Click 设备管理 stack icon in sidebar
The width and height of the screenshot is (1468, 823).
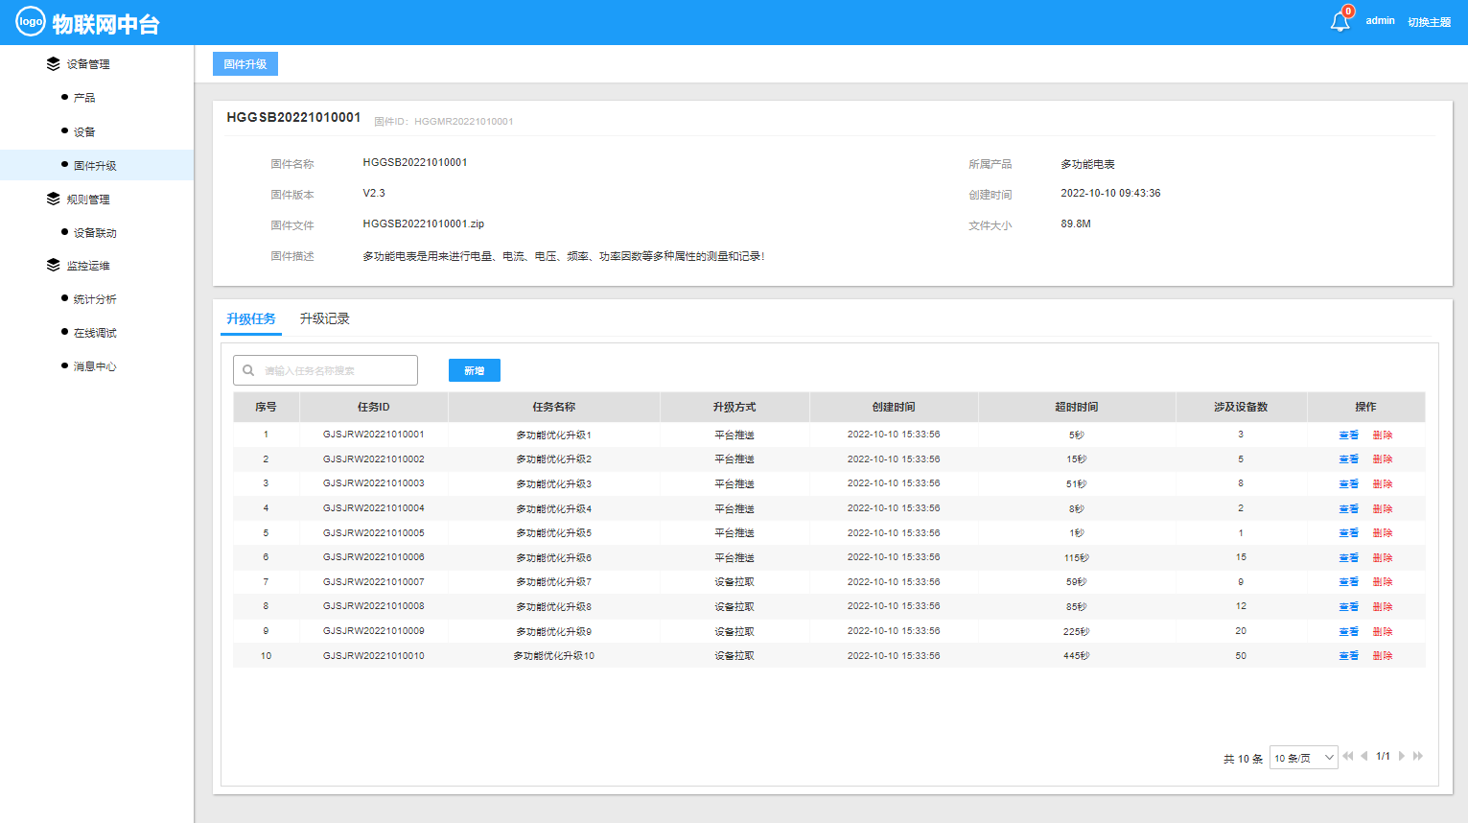[x=53, y=63]
